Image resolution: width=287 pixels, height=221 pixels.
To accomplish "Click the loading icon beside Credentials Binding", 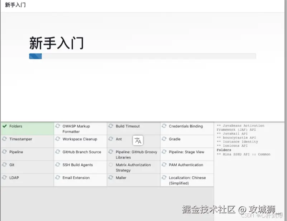I will click(x=164, y=126).
